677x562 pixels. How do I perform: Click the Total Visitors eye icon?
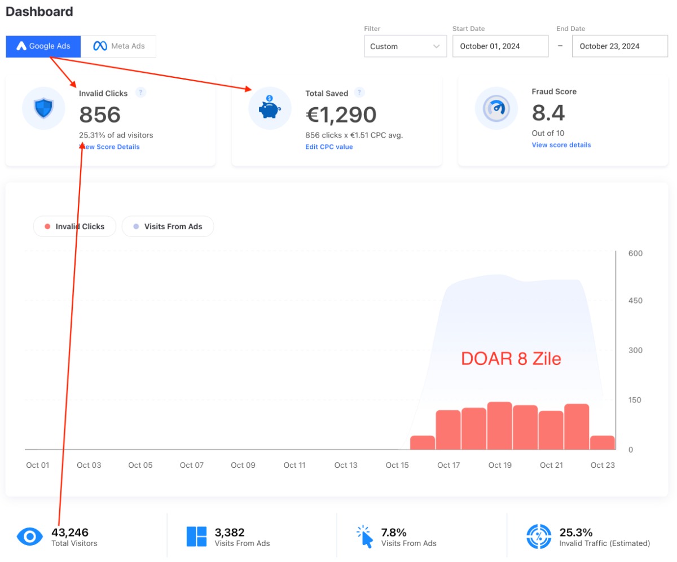pyautogui.click(x=30, y=537)
